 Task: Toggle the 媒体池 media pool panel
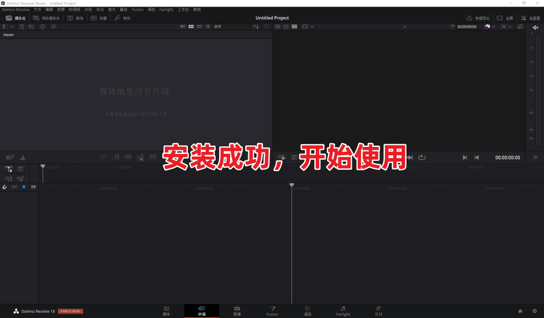coord(16,18)
